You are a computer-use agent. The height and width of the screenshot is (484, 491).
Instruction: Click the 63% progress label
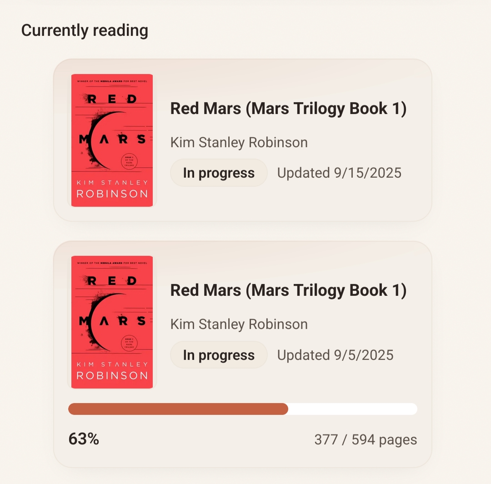coord(84,439)
